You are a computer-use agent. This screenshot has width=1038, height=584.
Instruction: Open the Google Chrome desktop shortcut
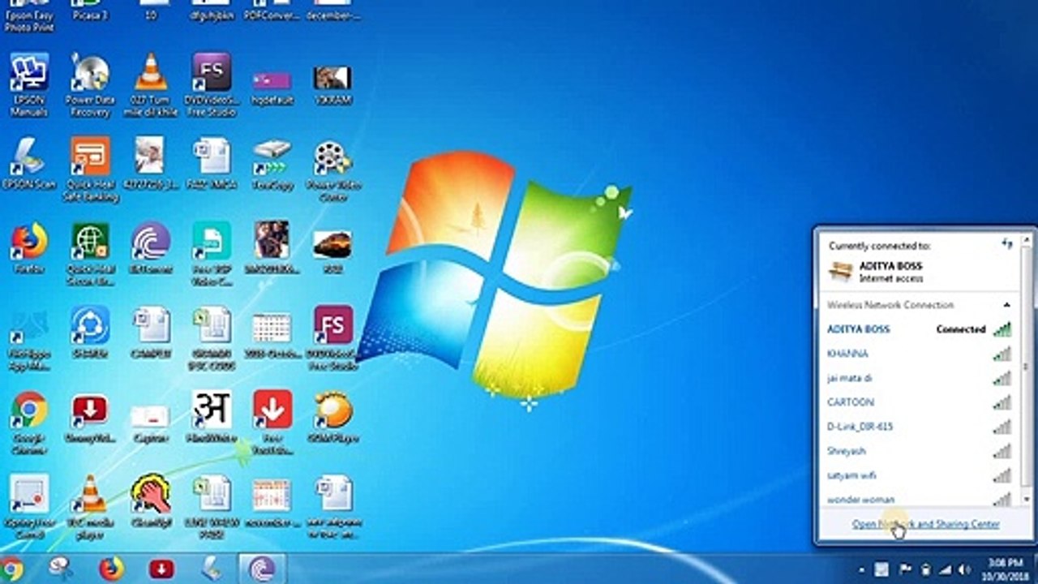[x=29, y=422]
